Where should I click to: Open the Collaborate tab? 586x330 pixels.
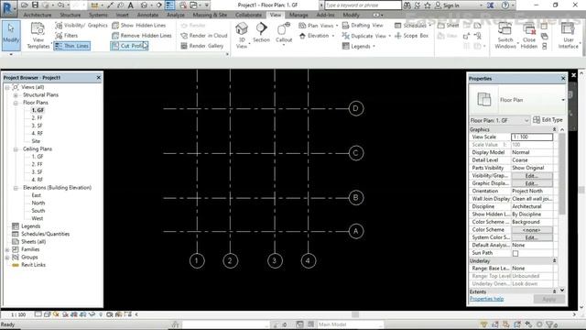248,15
